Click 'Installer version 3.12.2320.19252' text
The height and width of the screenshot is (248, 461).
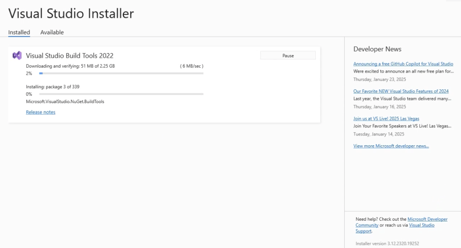pos(387,244)
